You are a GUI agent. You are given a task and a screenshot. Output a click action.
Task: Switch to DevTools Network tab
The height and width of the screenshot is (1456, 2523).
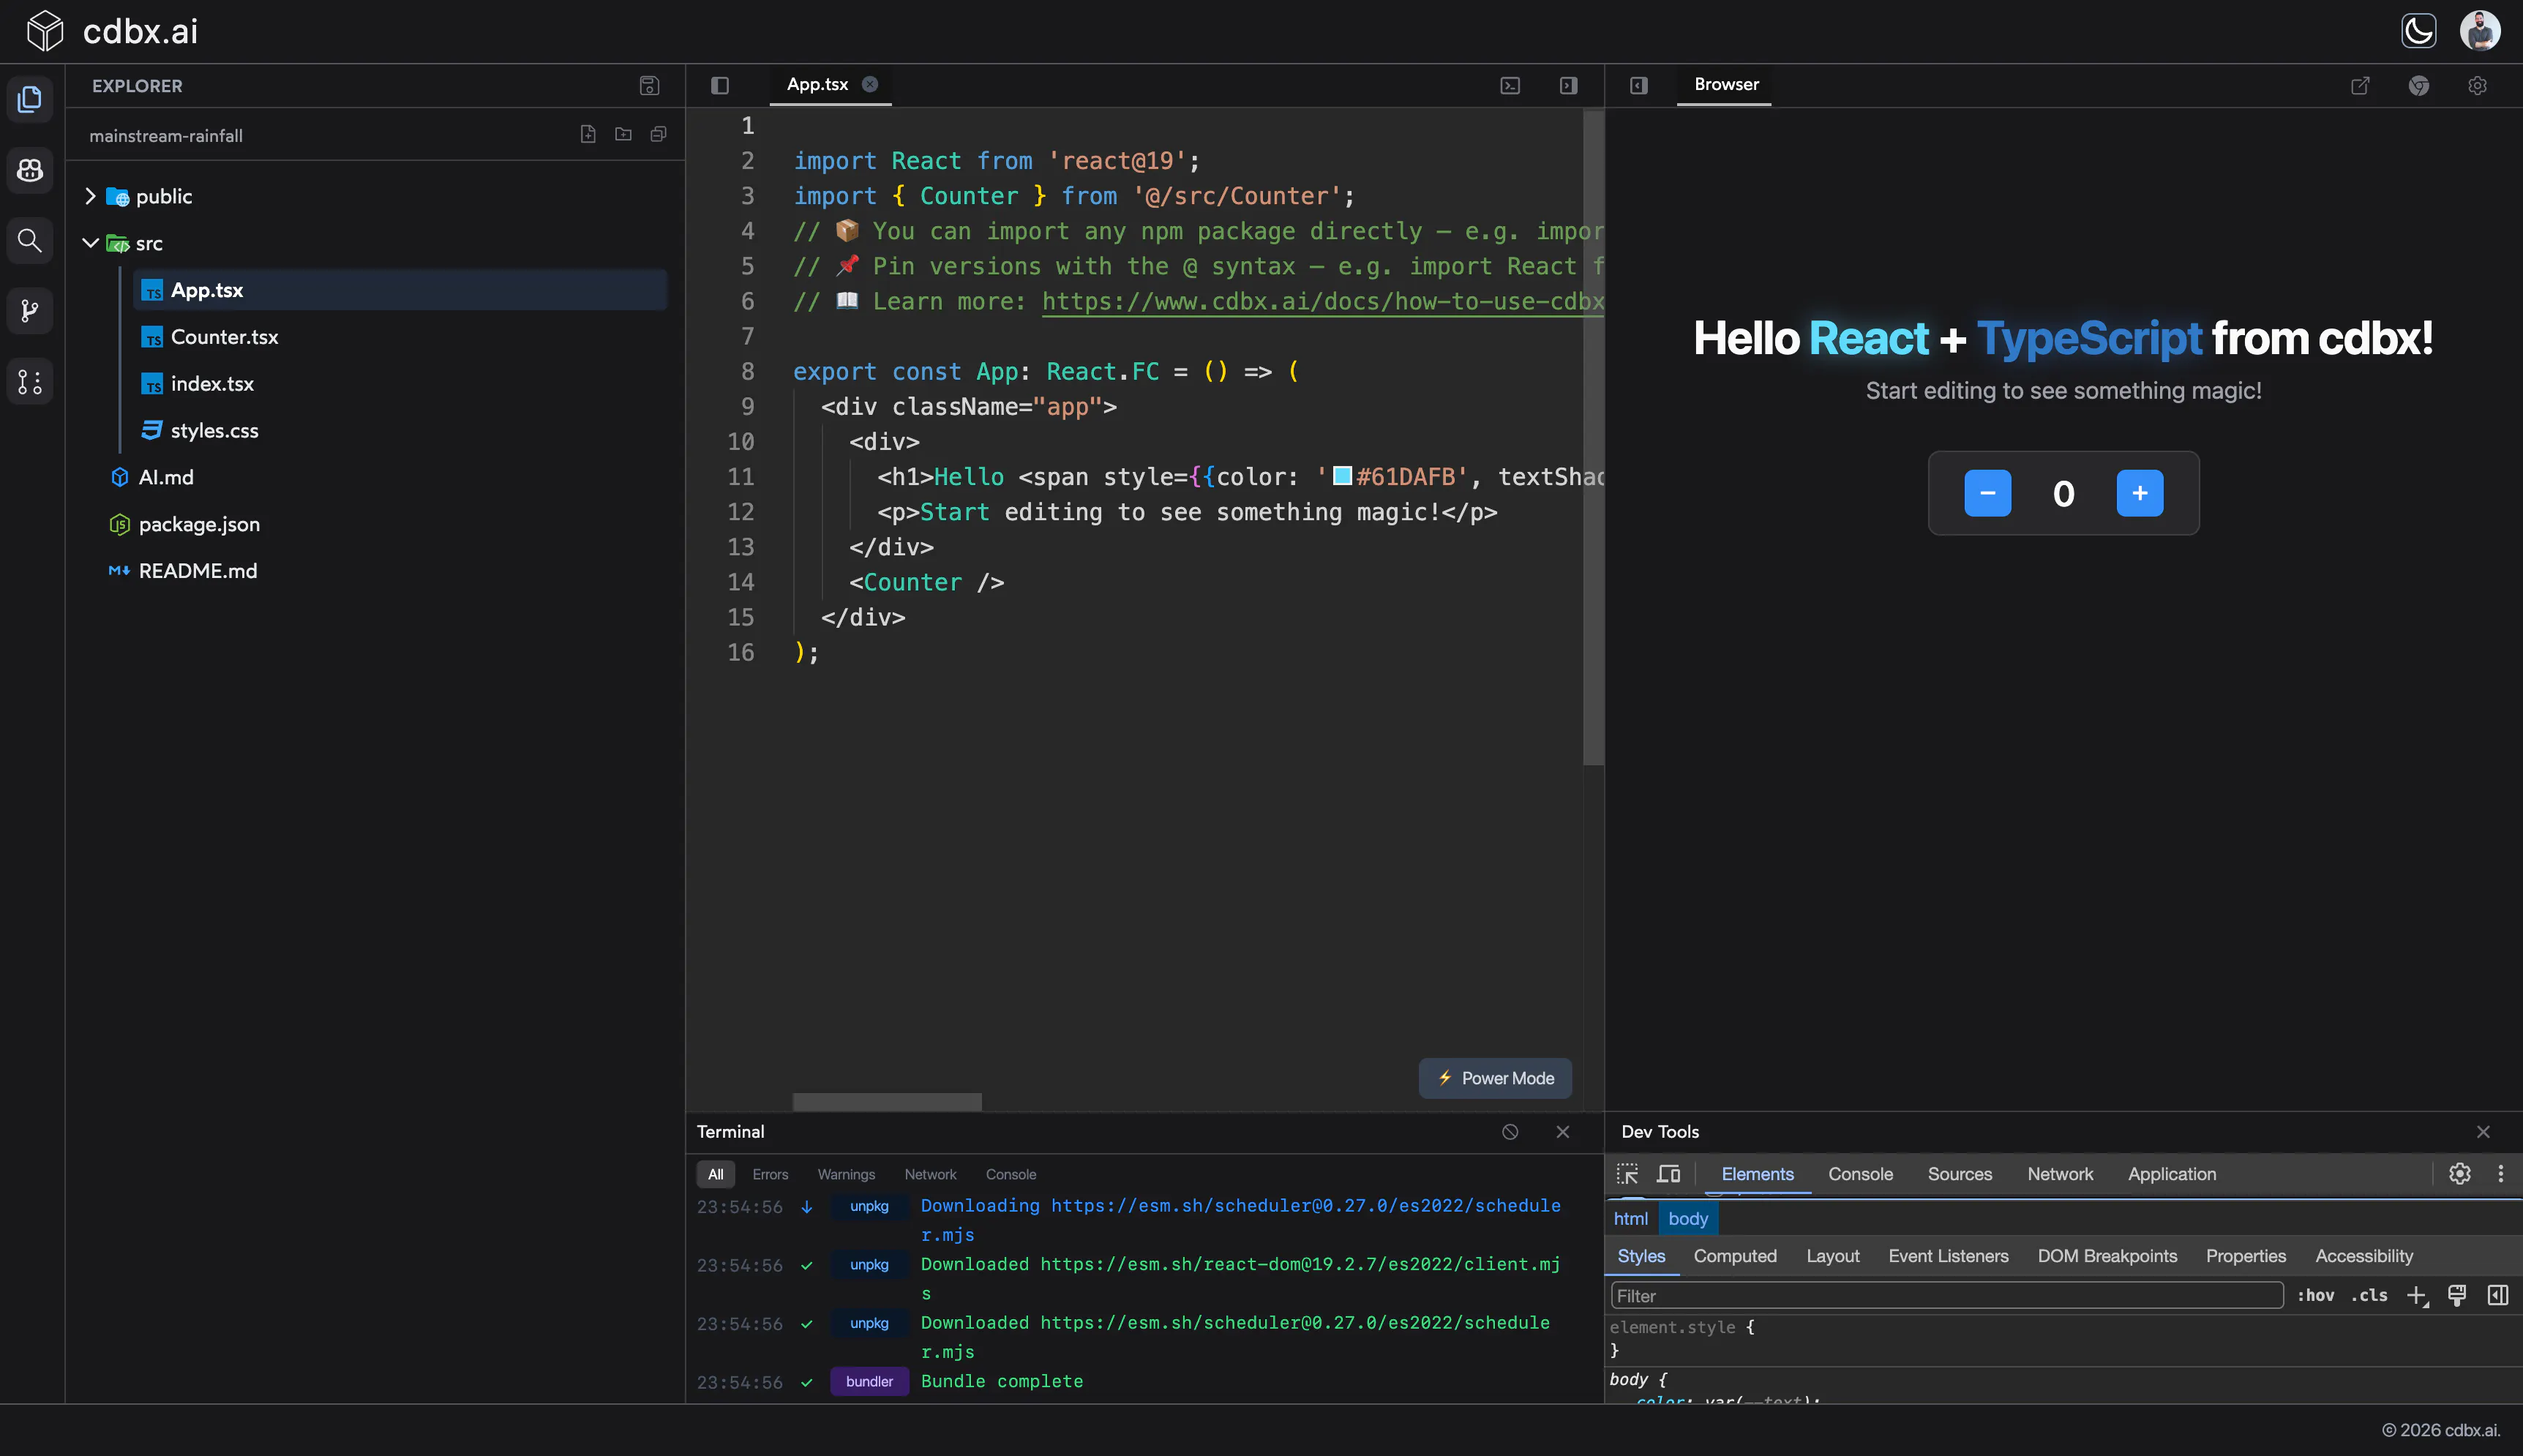pyautogui.click(x=2060, y=1174)
